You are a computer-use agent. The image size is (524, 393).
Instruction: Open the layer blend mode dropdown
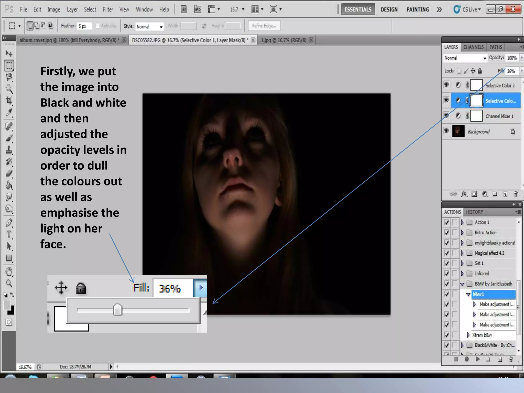click(465, 58)
